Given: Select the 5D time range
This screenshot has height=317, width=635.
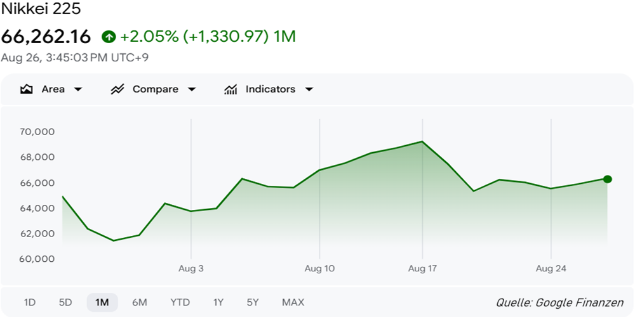Looking at the screenshot, I should click(x=65, y=302).
